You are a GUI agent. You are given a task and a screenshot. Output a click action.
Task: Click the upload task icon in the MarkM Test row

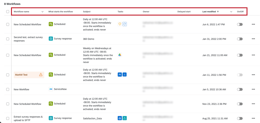tap(125, 74)
